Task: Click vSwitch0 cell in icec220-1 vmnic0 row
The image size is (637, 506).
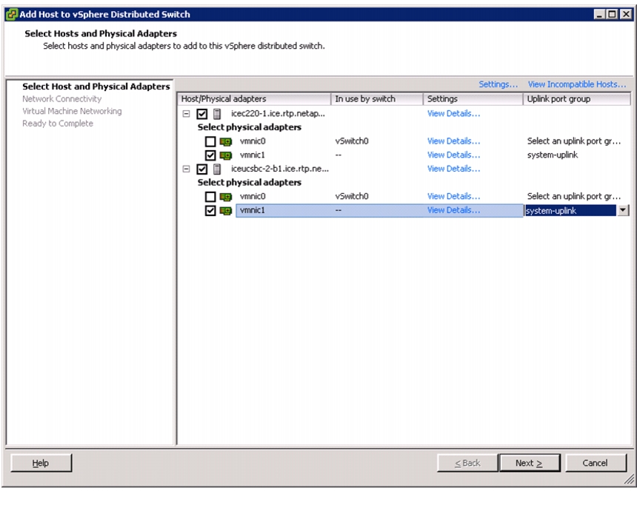Action: point(352,141)
